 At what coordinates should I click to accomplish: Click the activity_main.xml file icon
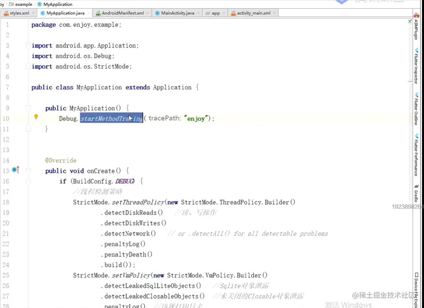[x=233, y=13]
